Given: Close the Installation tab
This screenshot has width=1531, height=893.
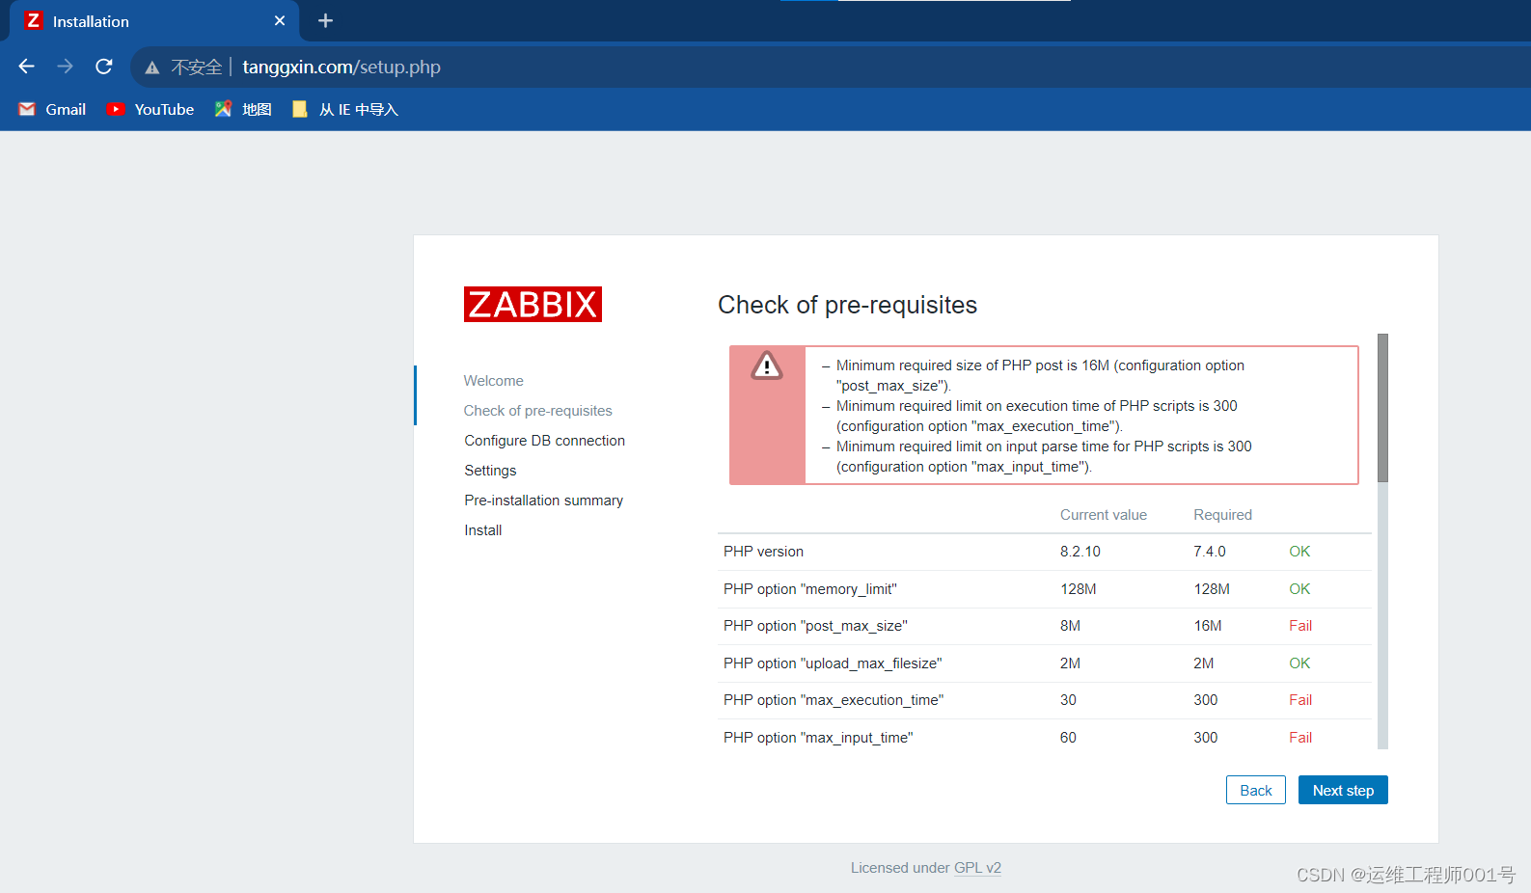Looking at the screenshot, I should 280,20.
